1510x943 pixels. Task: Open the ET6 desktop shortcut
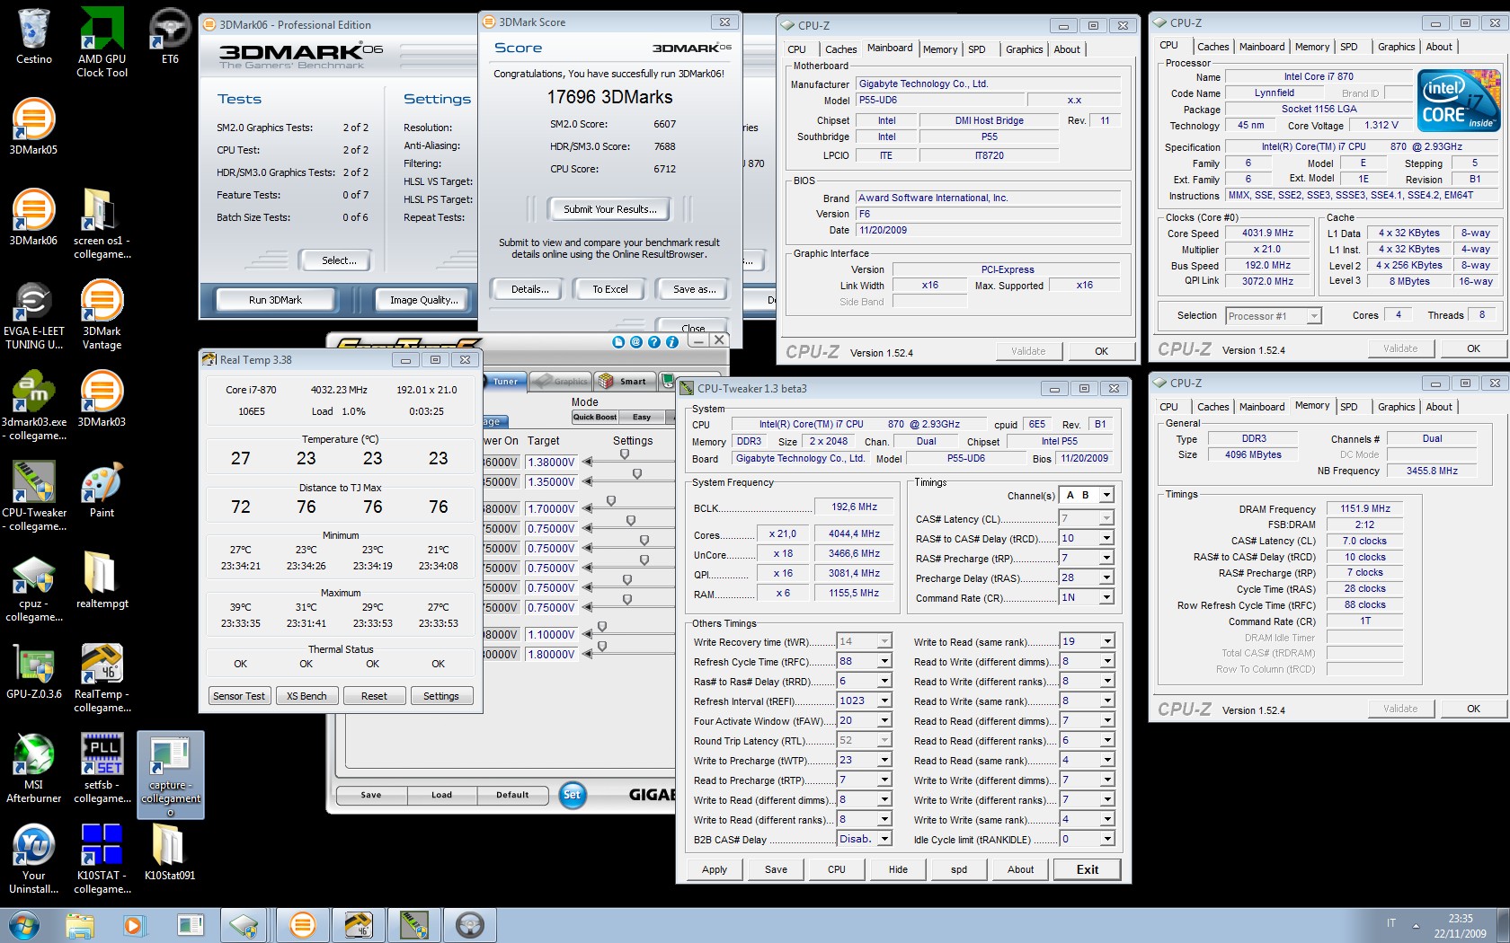(170, 36)
